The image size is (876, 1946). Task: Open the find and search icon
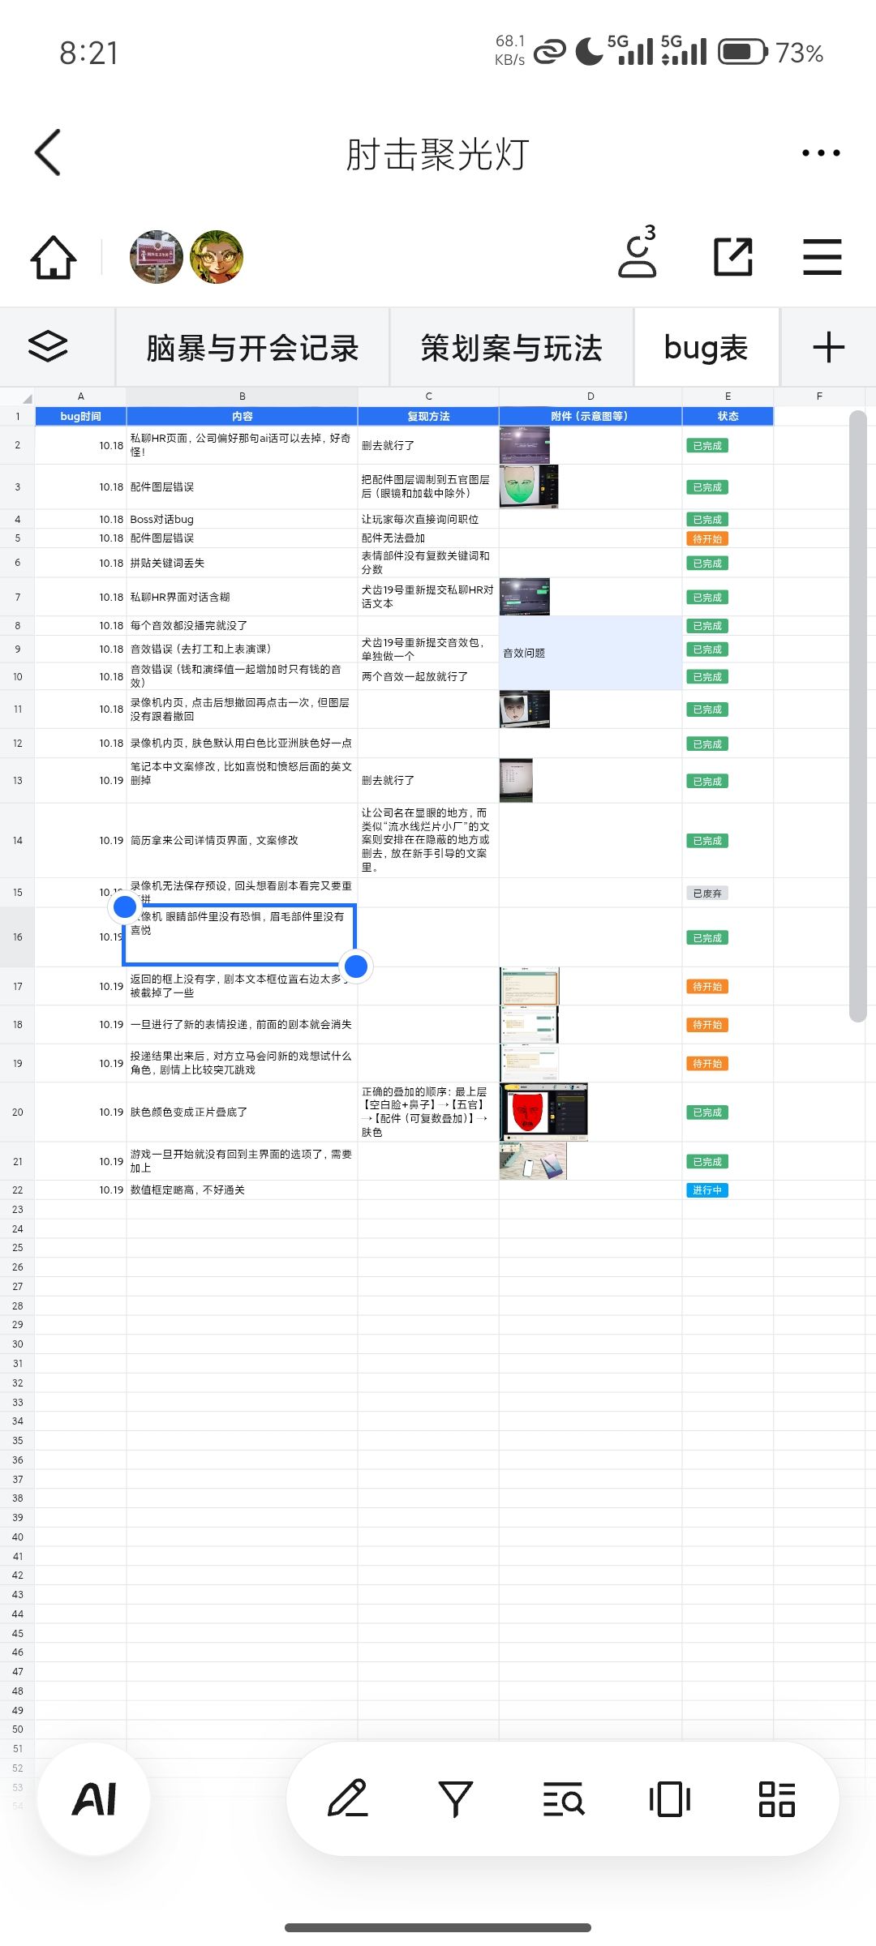563,1799
